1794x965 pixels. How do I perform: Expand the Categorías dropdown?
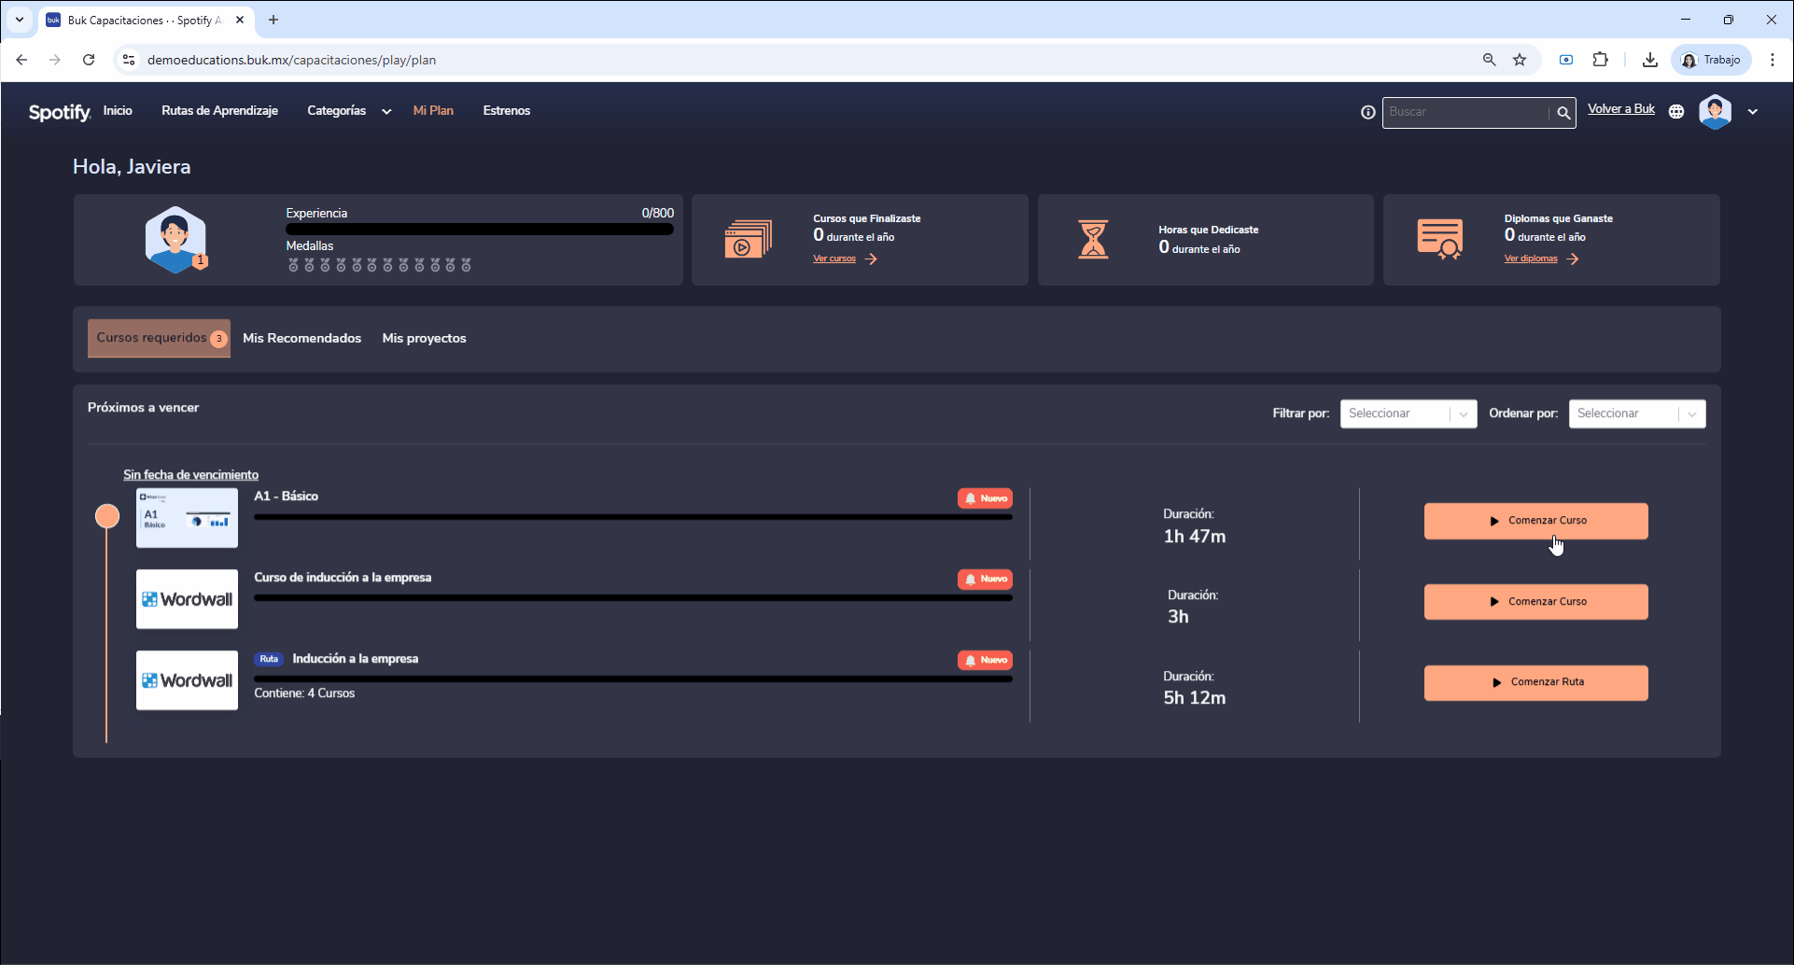348,111
